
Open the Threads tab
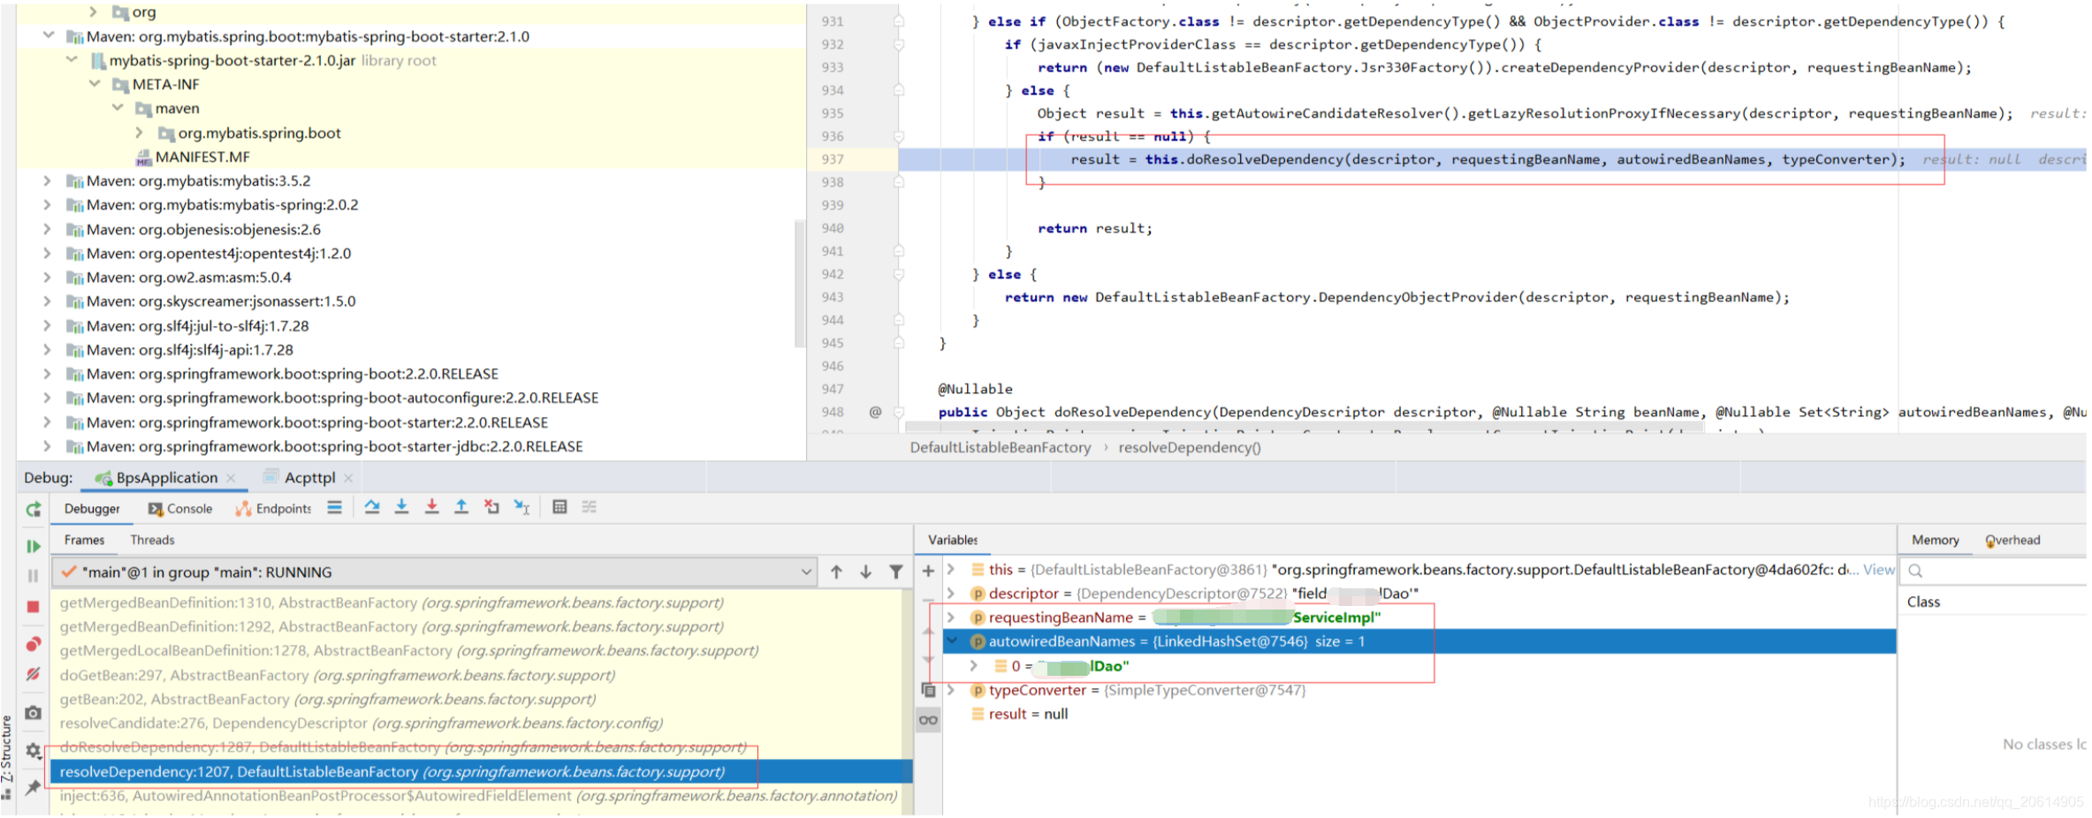[152, 540]
